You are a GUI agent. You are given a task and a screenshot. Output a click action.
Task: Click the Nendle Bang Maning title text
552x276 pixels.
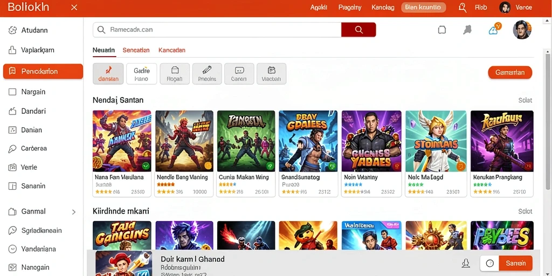(x=182, y=177)
